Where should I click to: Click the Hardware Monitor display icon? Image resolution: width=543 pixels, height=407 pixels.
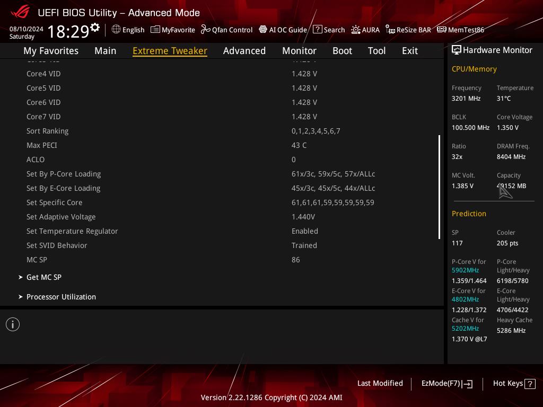(x=457, y=50)
